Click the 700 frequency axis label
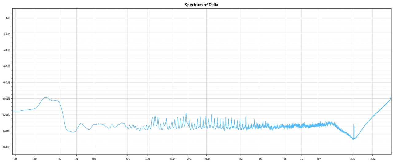This screenshot has width=393, height=162. click(x=189, y=159)
